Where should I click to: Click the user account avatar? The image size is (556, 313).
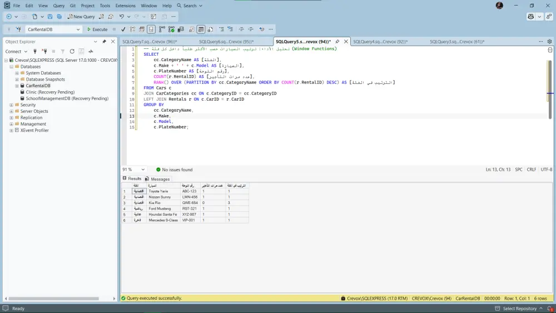(x=499, y=6)
